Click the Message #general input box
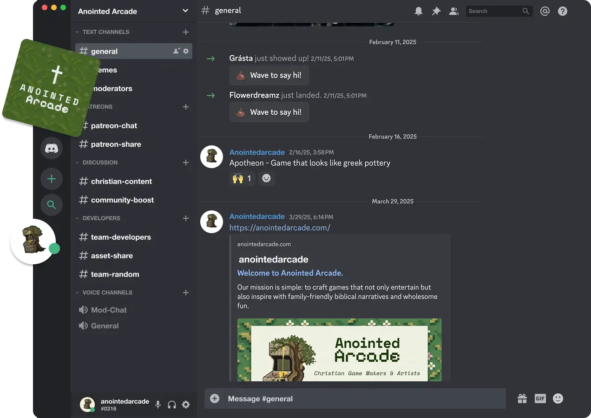Image resolution: width=591 pixels, height=418 pixels. coord(365,398)
